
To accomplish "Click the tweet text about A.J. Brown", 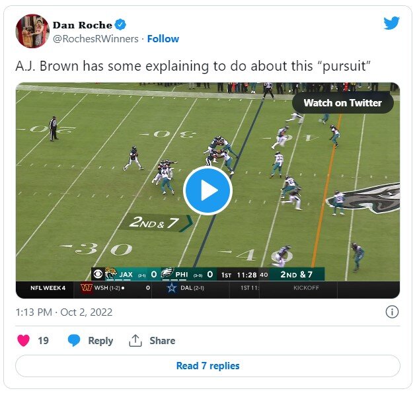I will coord(193,66).
